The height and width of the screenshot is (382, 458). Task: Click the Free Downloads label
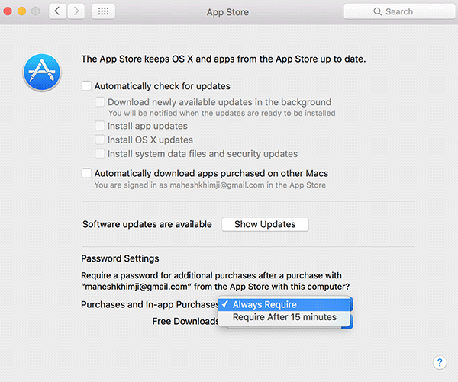(x=185, y=321)
